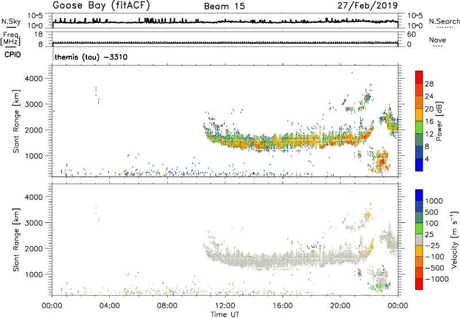Screen dimensions: 460x318
Task: Click the '28' tick on the Power colorbar
Action: (x=429, y=84)
